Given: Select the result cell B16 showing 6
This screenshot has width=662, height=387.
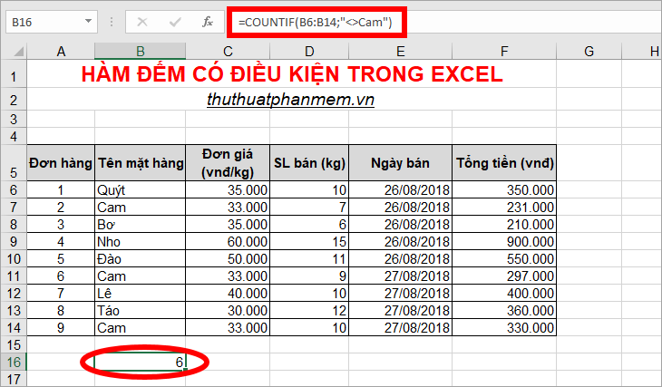Looking at the screenshot, I should tap(141, 363).
